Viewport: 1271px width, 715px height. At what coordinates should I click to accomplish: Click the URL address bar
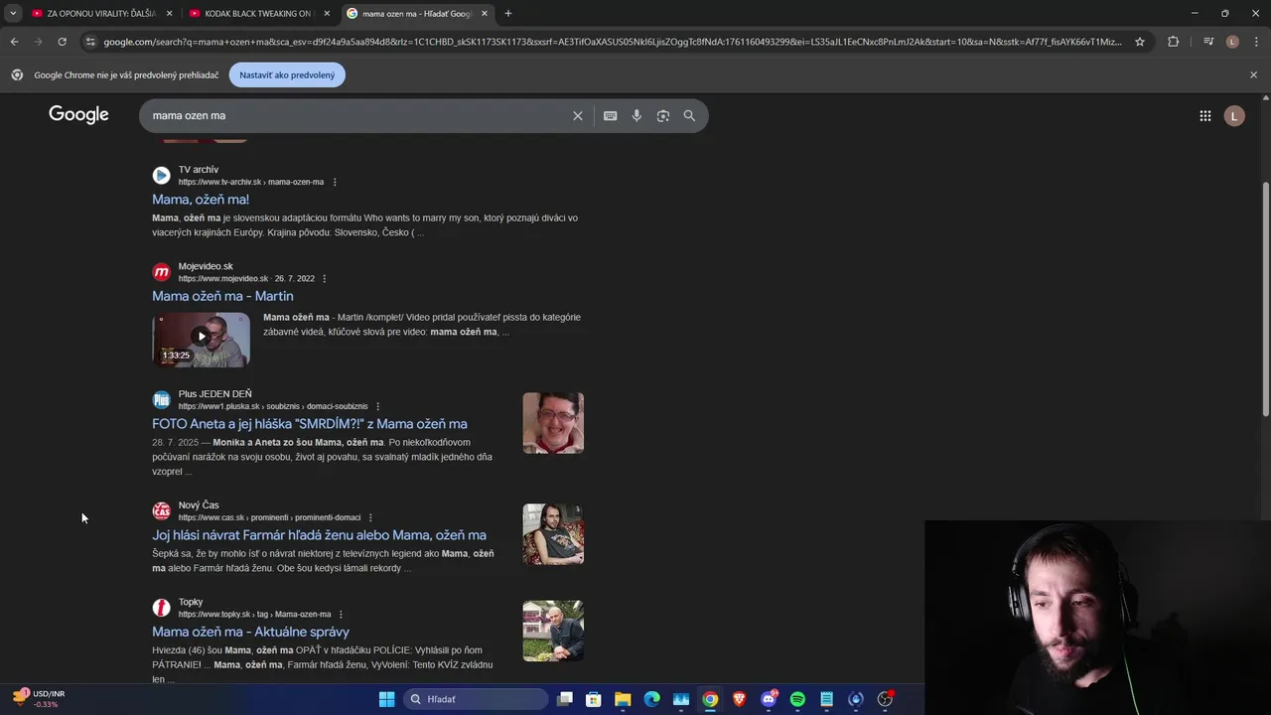coord(612,42)
